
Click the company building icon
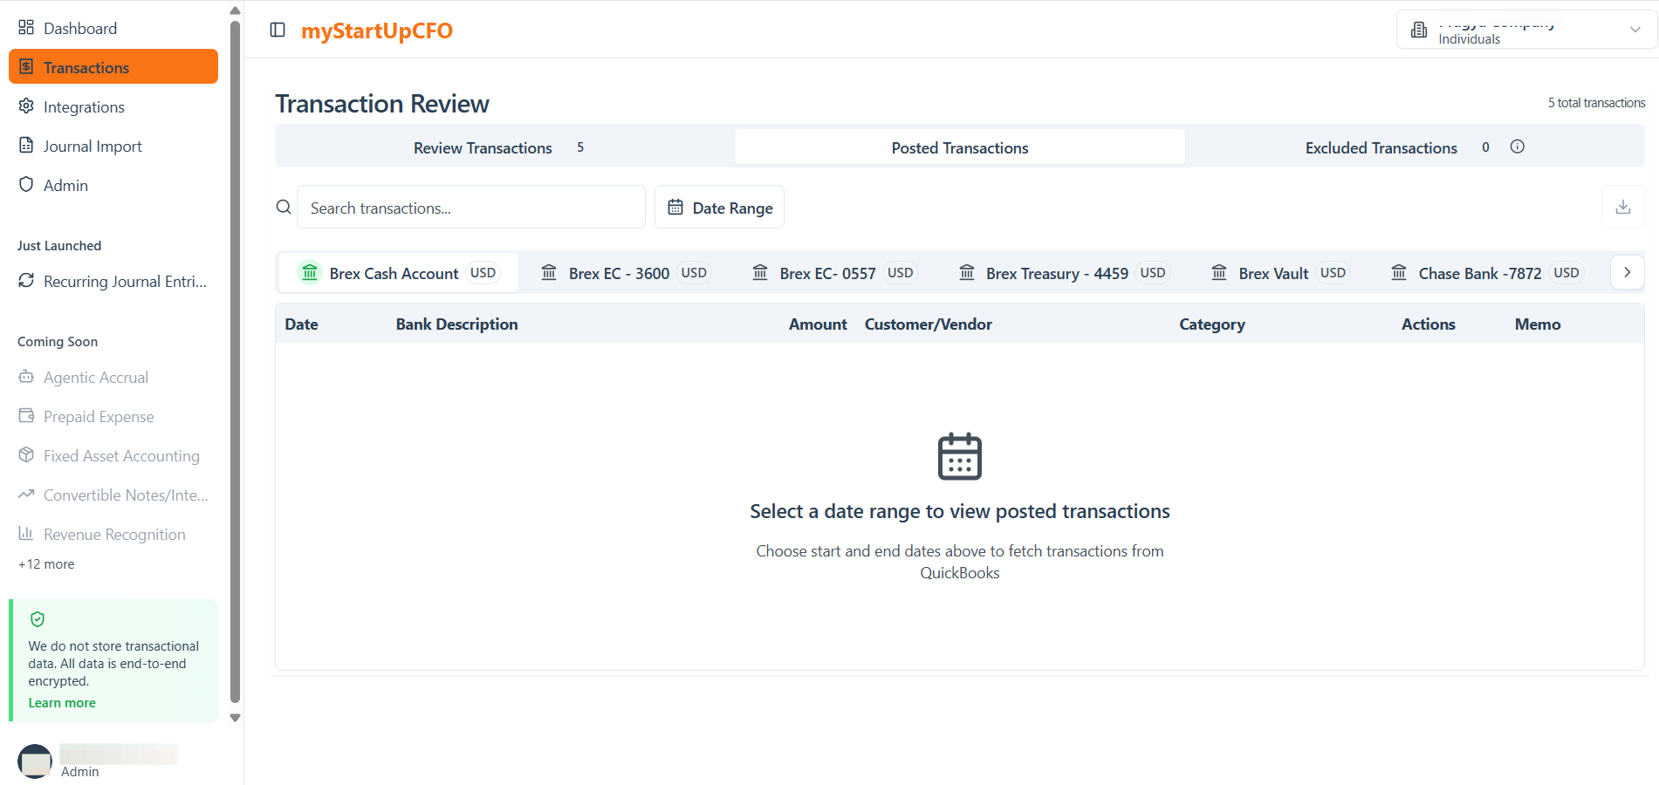pyautogui.click(x=1419, y=30)
